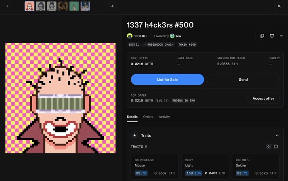Click the List for Sale button
288x181 pixels.
[x=167, y=80]
